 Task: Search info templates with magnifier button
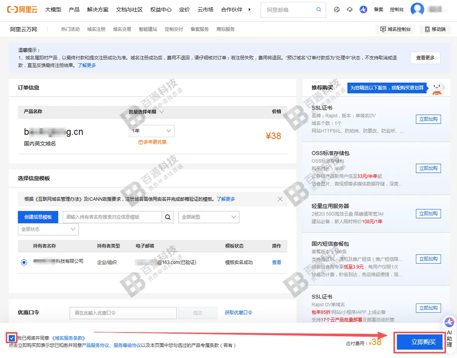pyautogui.click(x=168, y=217)
